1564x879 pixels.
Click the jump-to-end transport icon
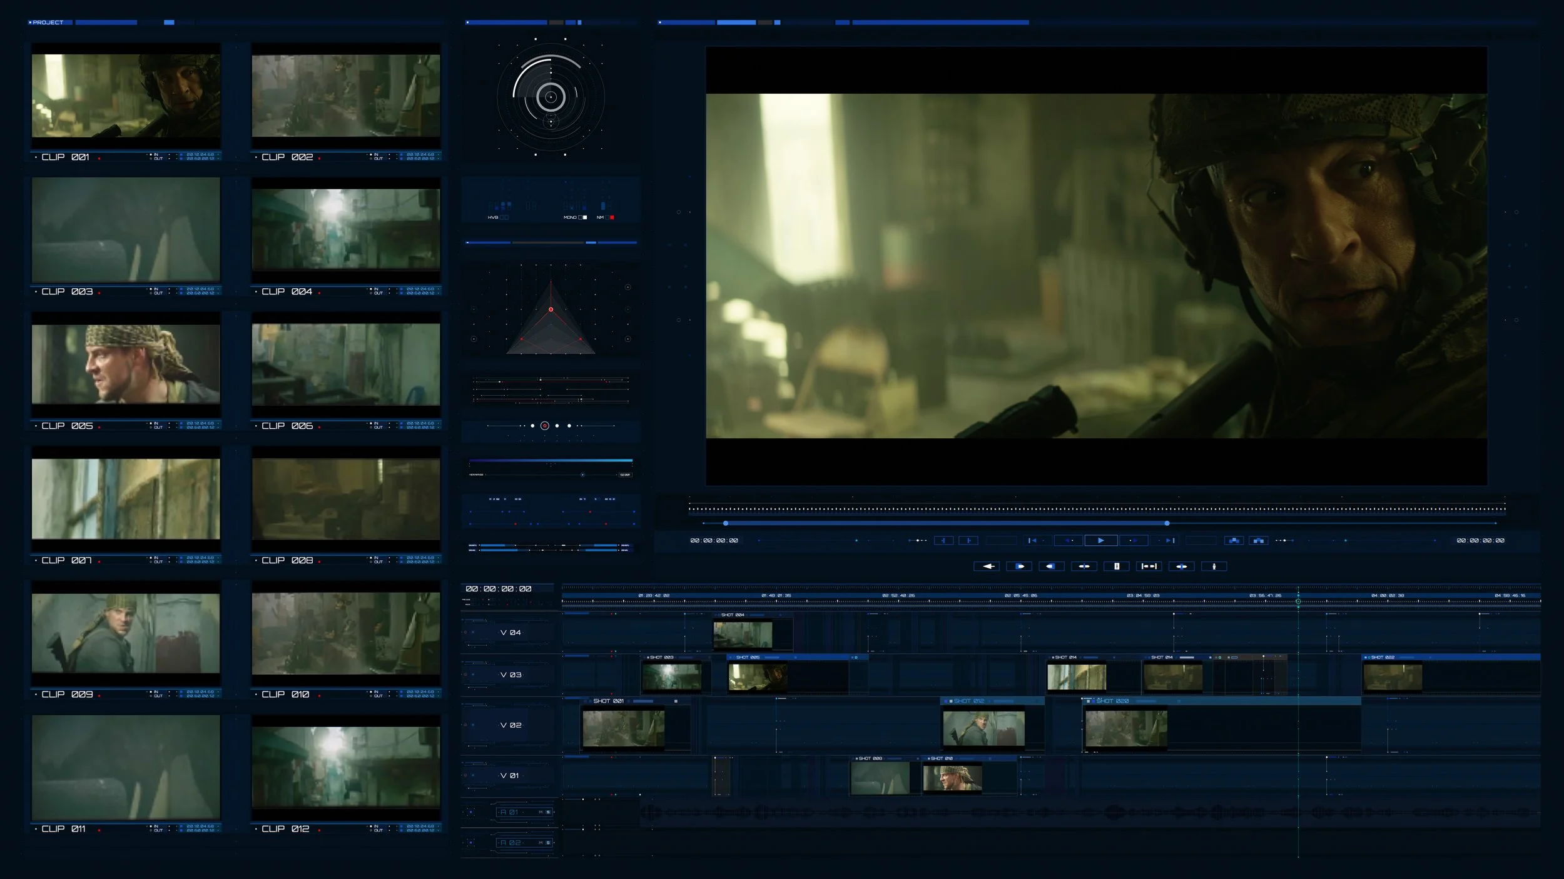click(x=1169, y=540)
